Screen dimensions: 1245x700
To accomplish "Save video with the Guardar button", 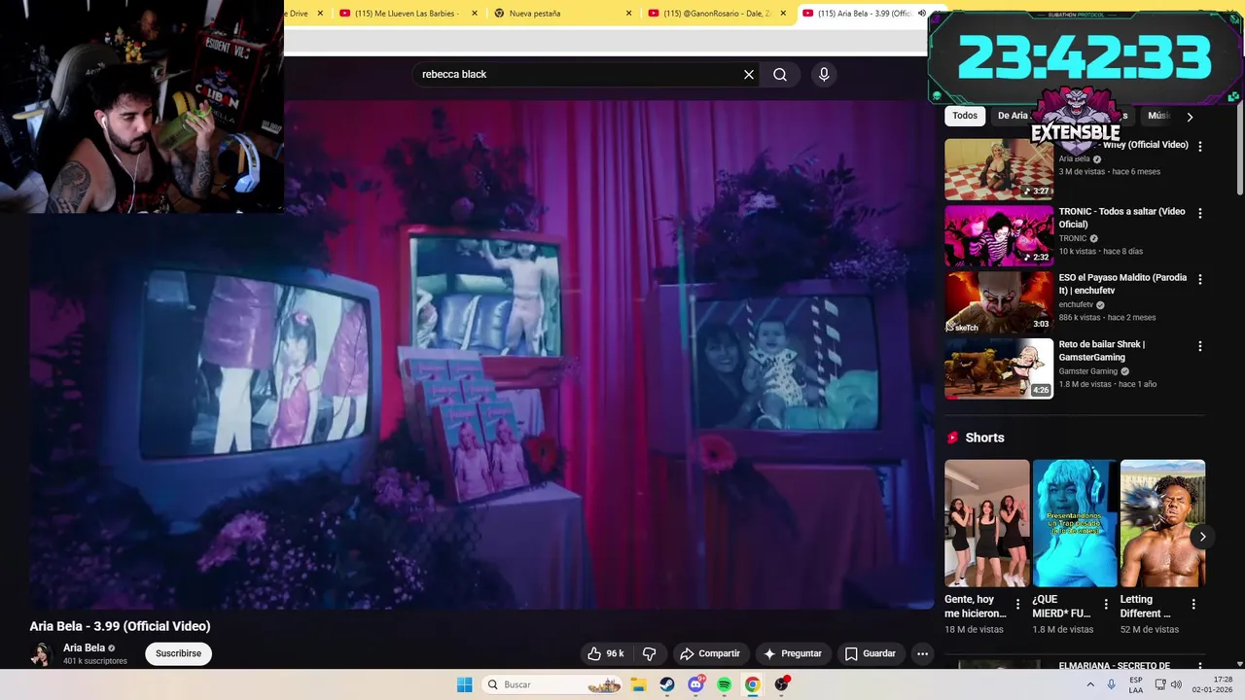I will tap(870, 653).
